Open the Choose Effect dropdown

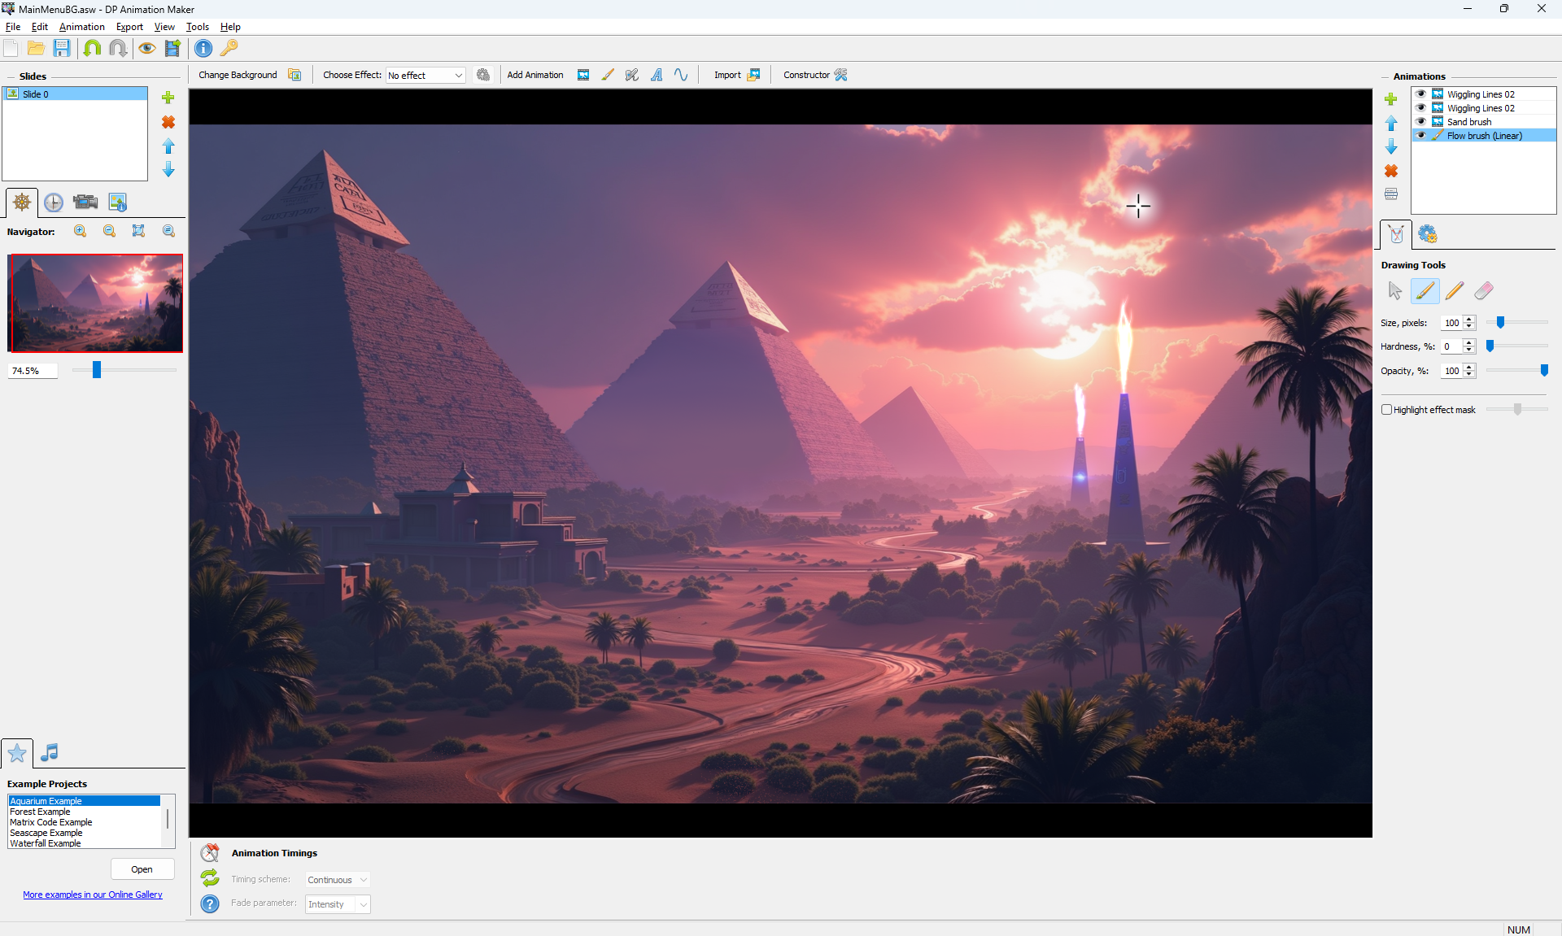coord(425,76)
